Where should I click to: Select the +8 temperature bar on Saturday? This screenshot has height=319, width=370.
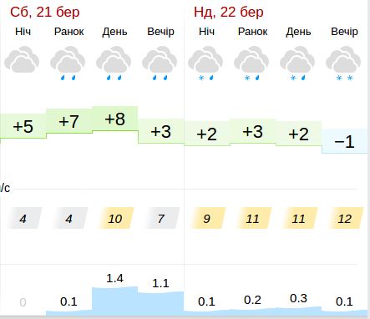[115, 119]
